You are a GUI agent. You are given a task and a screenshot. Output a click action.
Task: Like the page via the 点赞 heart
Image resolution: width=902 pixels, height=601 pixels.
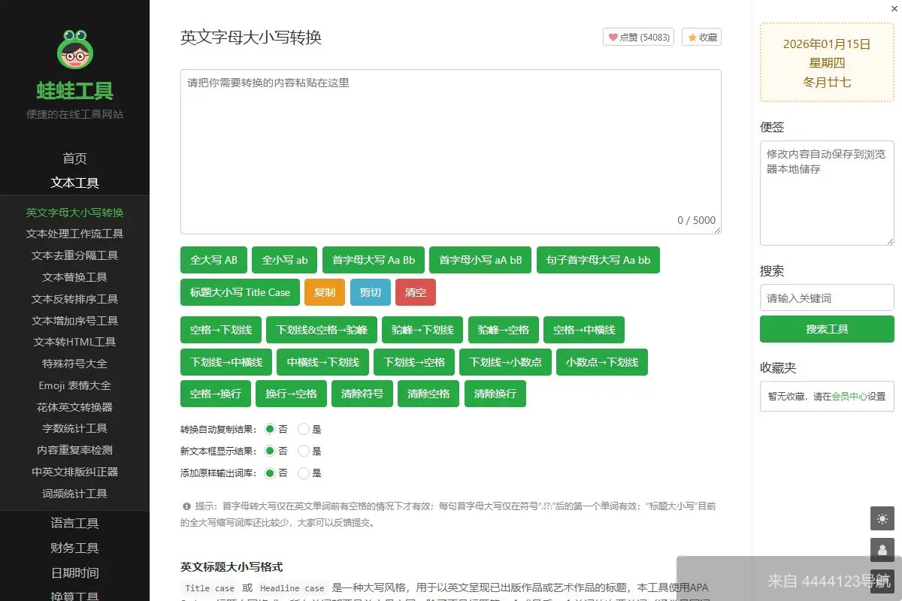[x=638, y=37]
